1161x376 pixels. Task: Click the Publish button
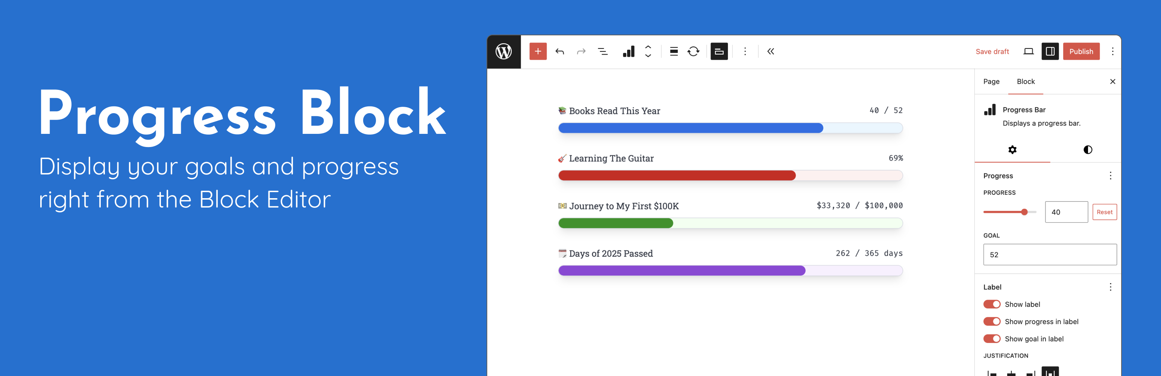[x=1081, y=52]
